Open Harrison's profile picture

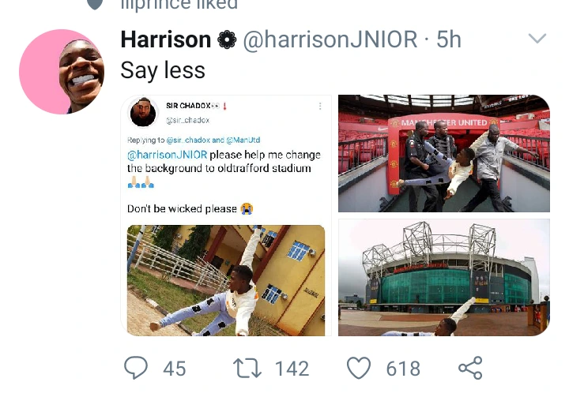pos(62,72)
